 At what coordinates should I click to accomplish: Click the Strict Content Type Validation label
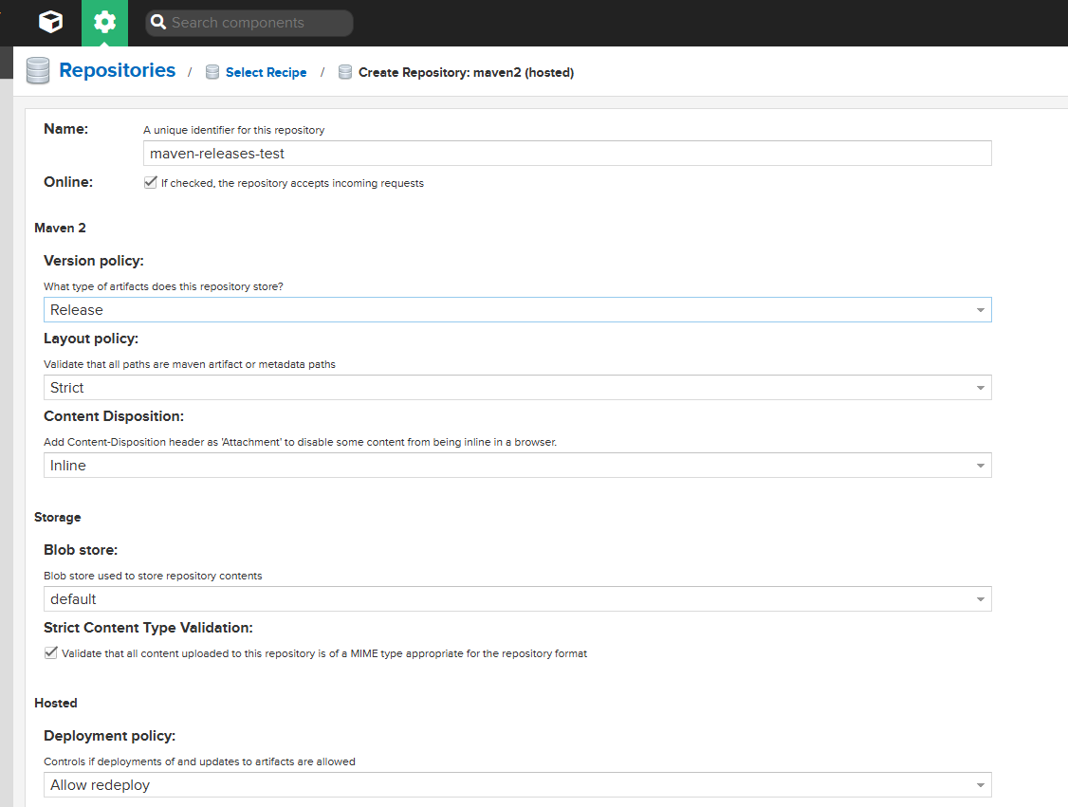pyautogui.click(x=148, y=627)
